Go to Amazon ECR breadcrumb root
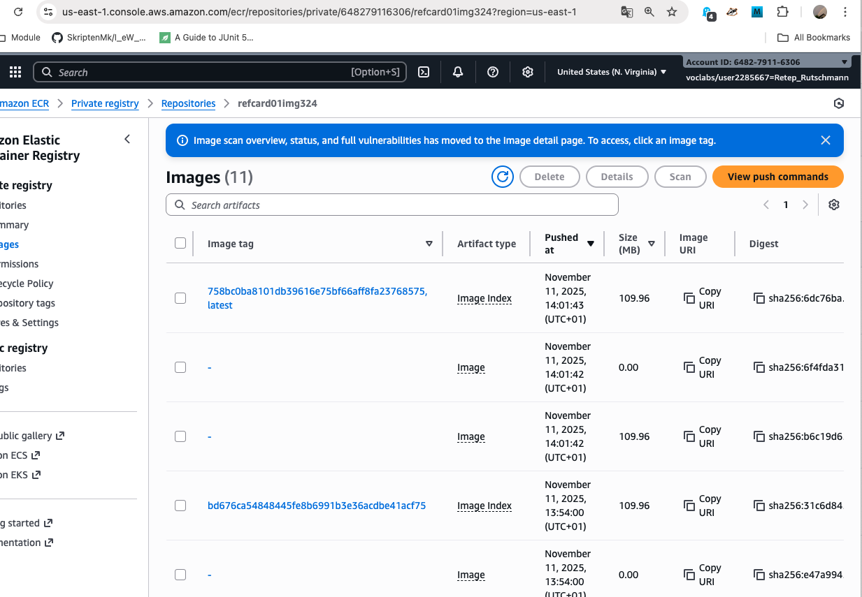862x597 pixels. point(24,103)
